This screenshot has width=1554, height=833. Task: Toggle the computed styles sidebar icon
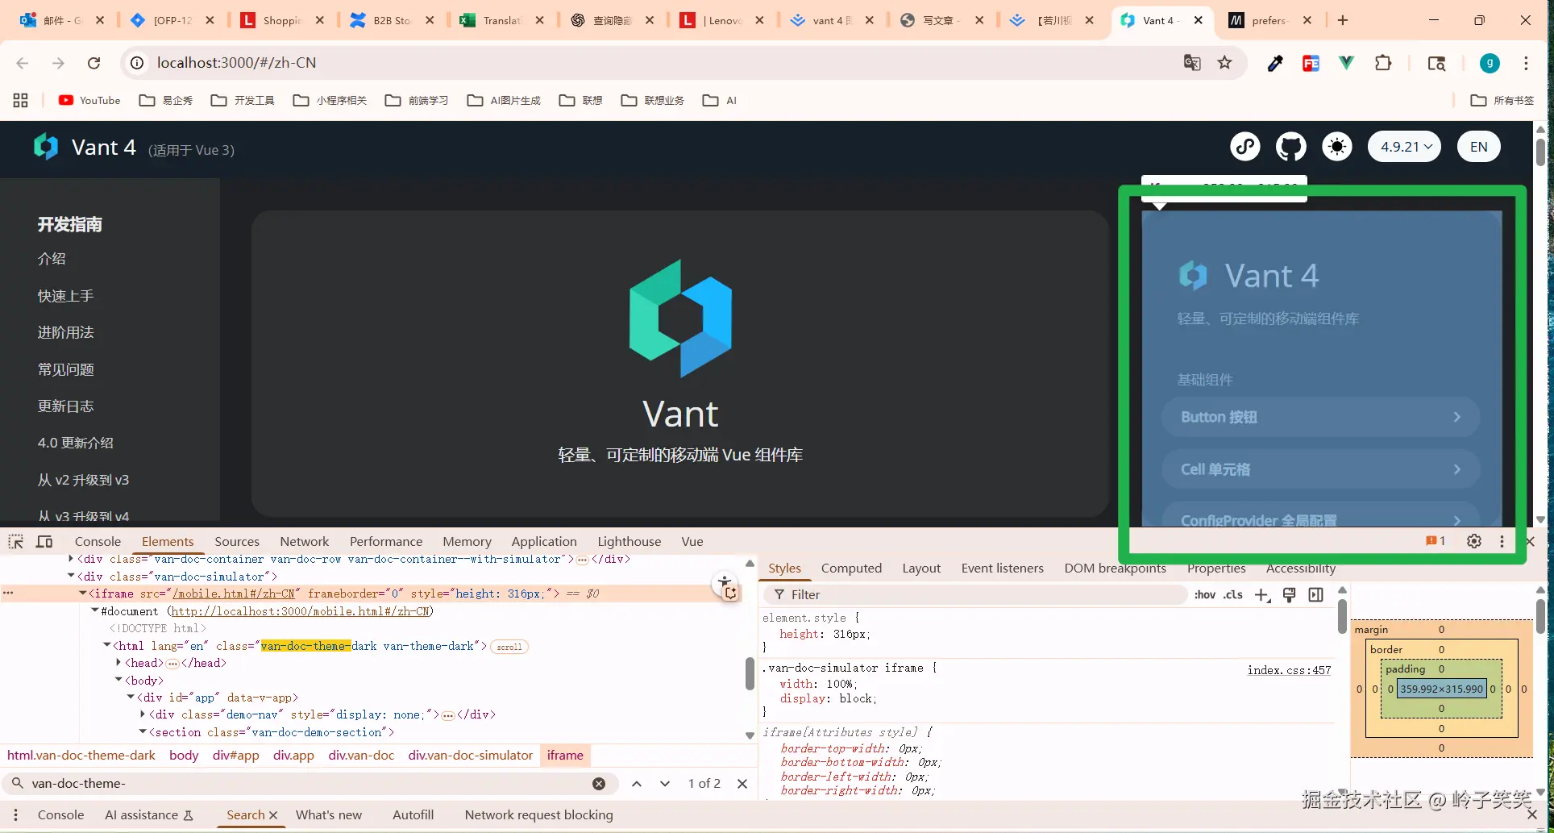[x=1316, y=595]
